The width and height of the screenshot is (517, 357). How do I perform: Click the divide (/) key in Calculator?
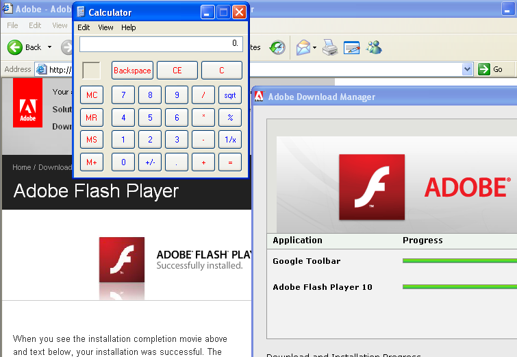pos(203,95)
